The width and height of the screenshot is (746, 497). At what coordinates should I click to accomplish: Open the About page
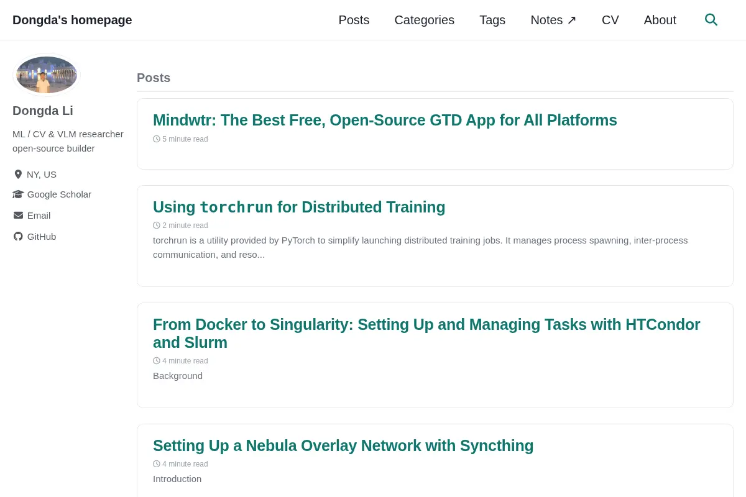(660, 20)
